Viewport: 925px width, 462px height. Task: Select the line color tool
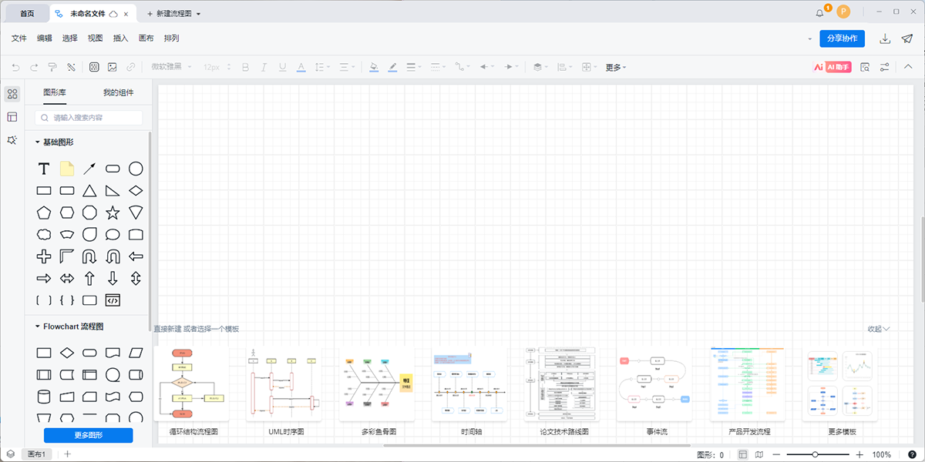[392, 67]
